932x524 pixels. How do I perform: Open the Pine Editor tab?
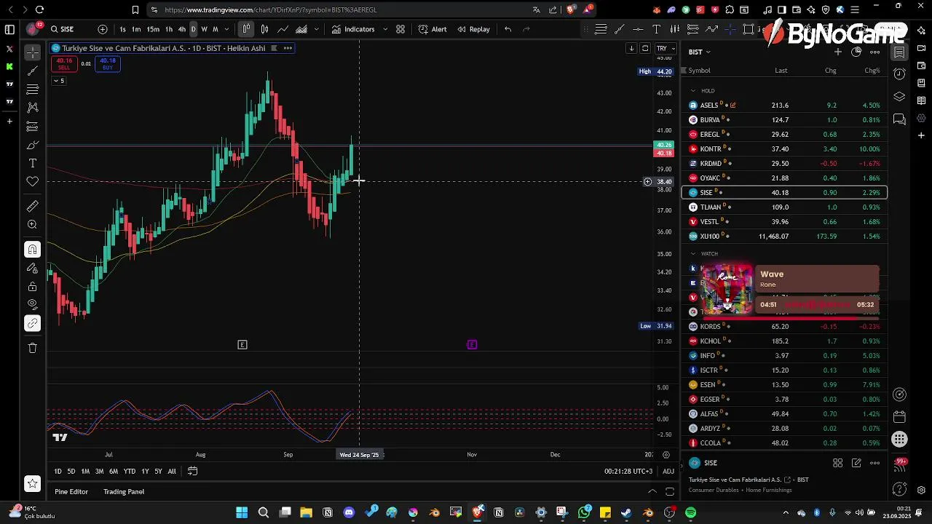[x=71, y=492]
